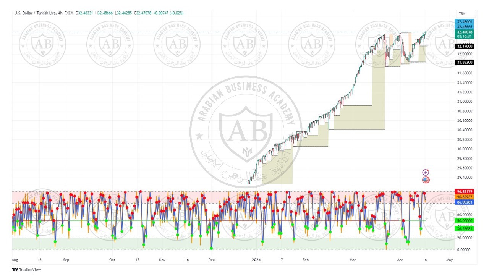Click the green 36.53681 indicator value label

point(465,228)
